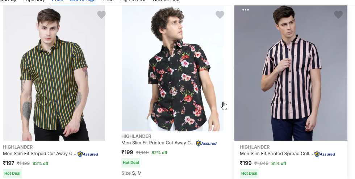Viewport: 355px width, 179px height.
Task: Click the Size S, M text
Action: click(131, 173)
